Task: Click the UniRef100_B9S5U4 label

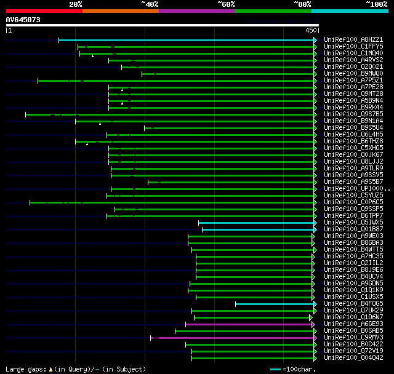Action: click(353, 128)
